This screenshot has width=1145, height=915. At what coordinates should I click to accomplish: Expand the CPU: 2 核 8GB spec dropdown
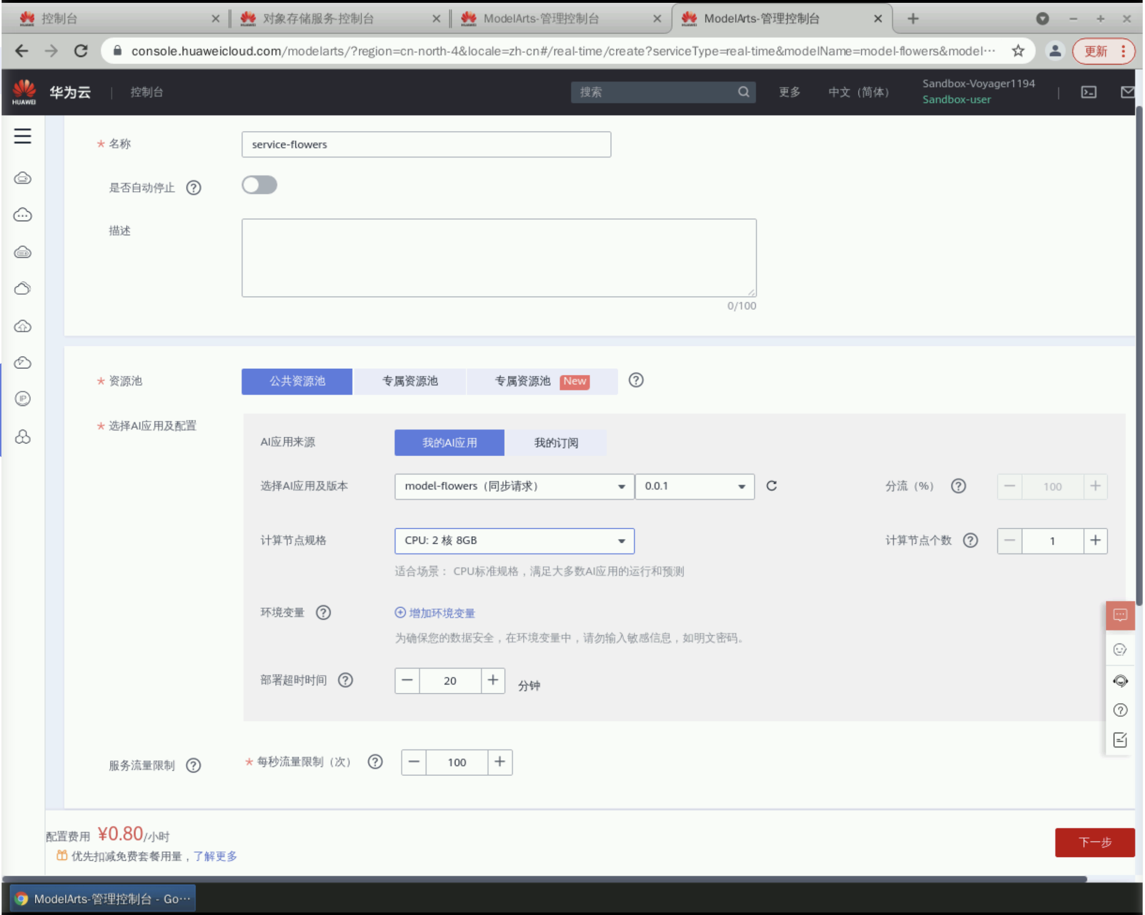[514, 541]
